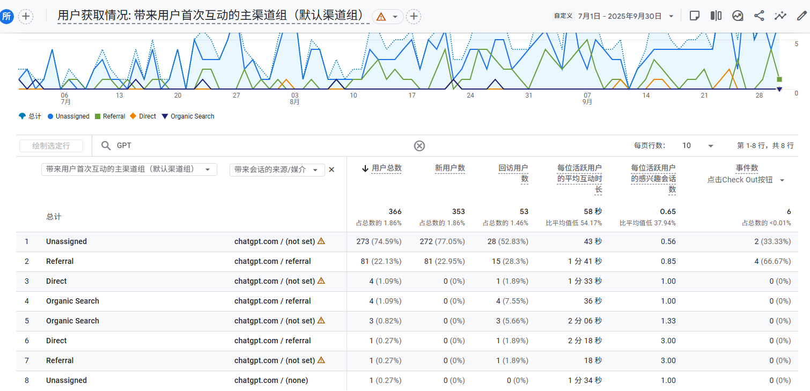Click the share report icon

759,16
